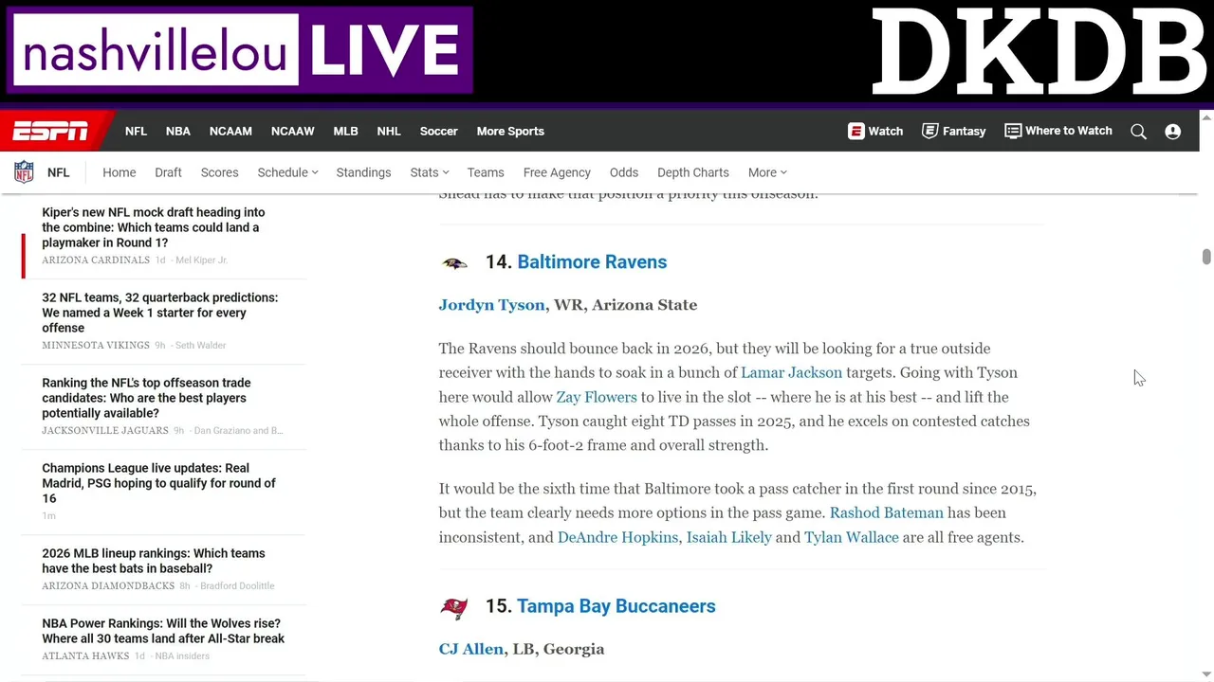Open Tylan Wallace player link

coord(852,537)
